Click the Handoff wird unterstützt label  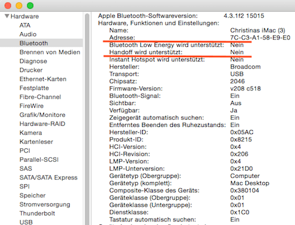point(146,52)
